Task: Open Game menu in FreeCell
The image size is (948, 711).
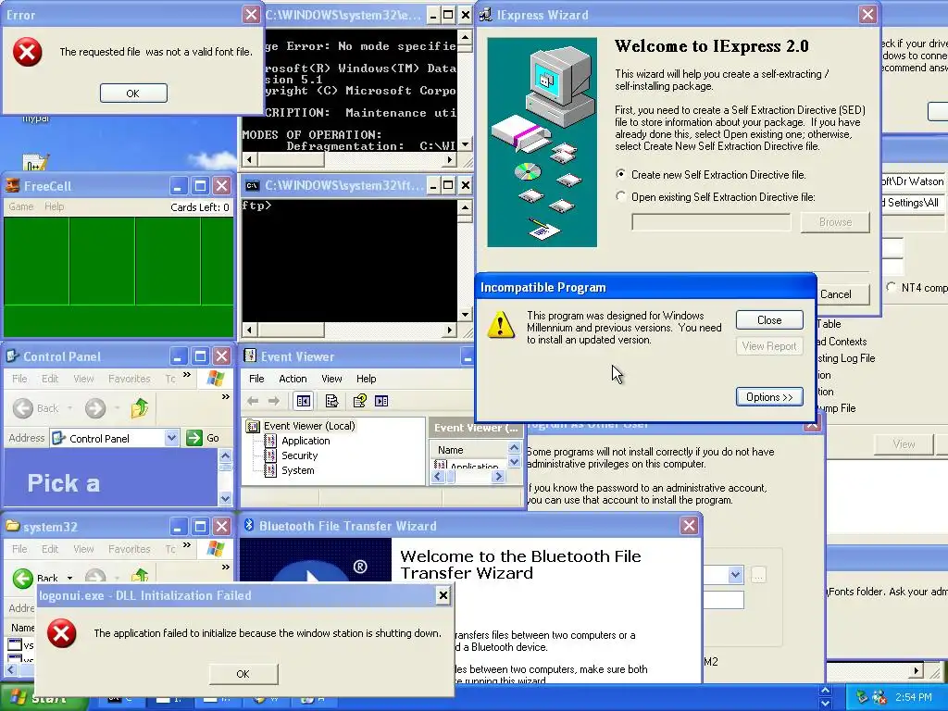Action: point(21,206)
